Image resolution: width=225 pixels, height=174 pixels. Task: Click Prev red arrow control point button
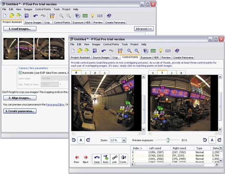tap(76, 159)
